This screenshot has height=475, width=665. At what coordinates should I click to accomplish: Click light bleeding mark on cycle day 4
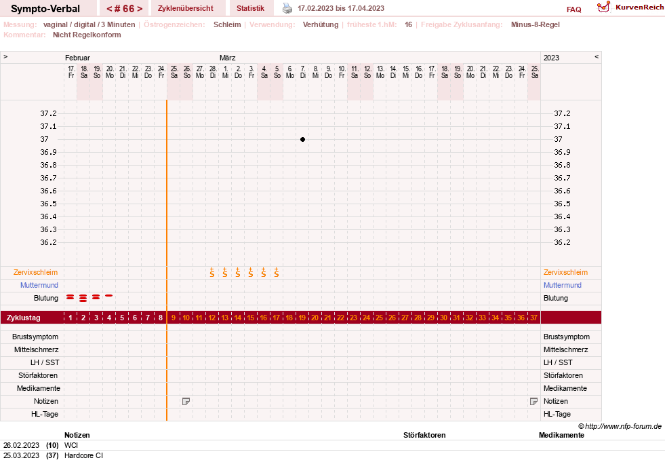[109, 295]
